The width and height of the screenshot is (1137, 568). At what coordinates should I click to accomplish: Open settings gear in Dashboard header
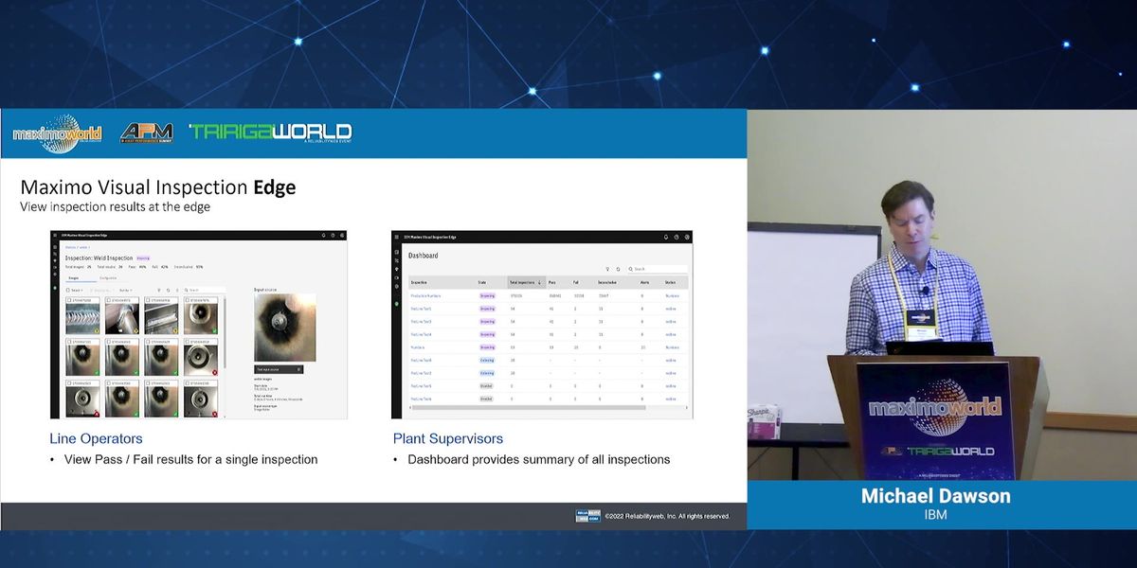pos(687,237)
